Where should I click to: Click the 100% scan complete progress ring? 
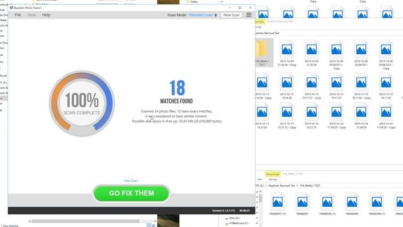[x=82, y=103]
